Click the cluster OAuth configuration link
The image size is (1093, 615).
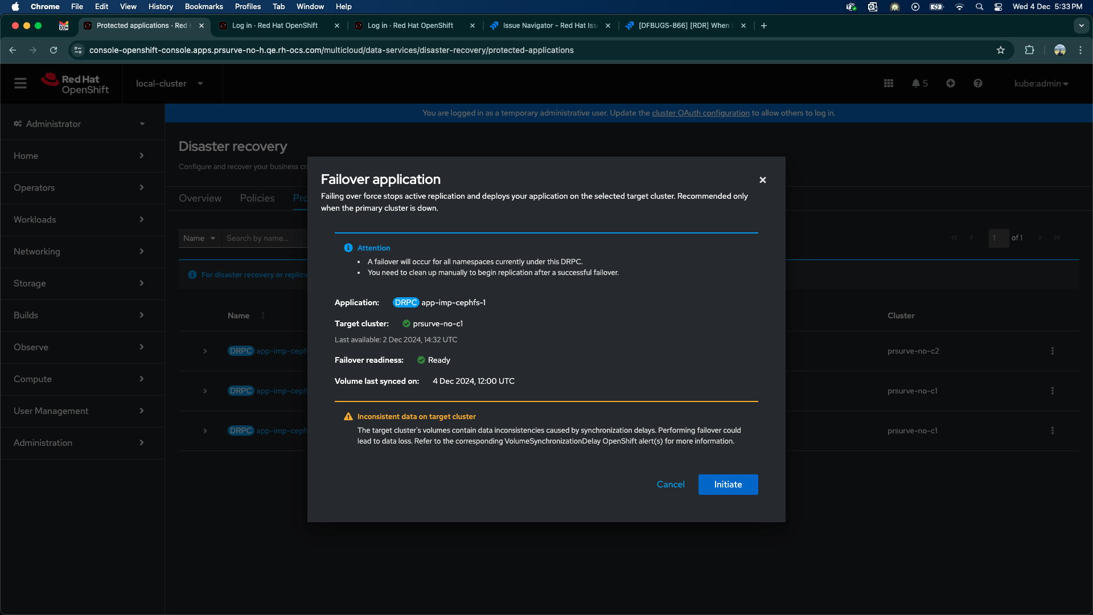pos(700,113)
